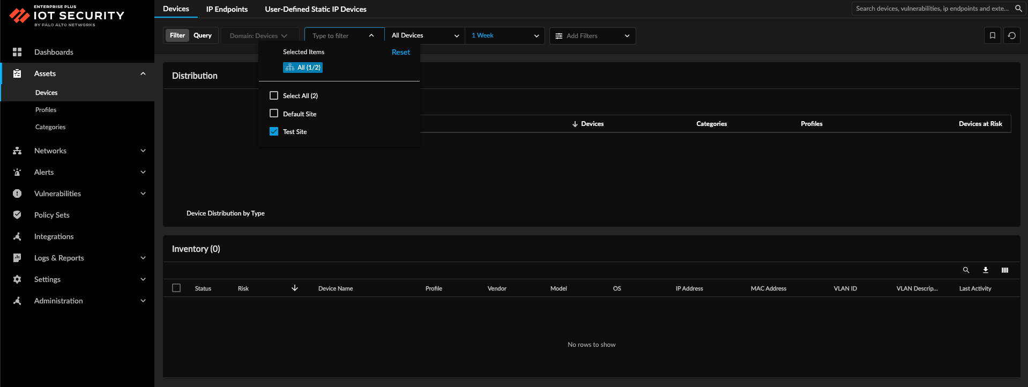Click the Assets clipboard icon

point(17,73)
